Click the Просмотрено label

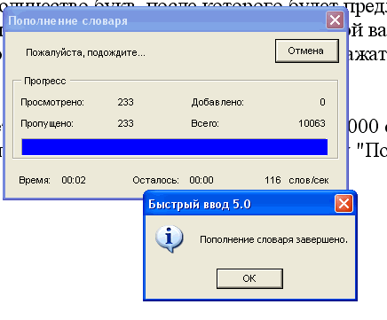coord(52,102)
